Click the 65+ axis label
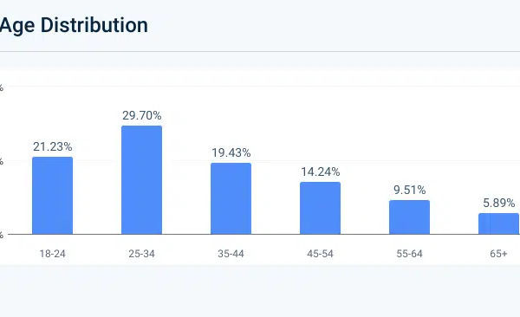Image resolution: width=520 pixels, height=317 pixels. point(498,254)
